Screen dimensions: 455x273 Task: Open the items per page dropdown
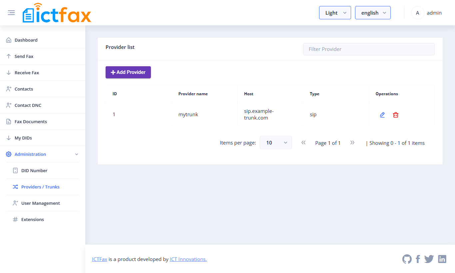click(276, 142)
